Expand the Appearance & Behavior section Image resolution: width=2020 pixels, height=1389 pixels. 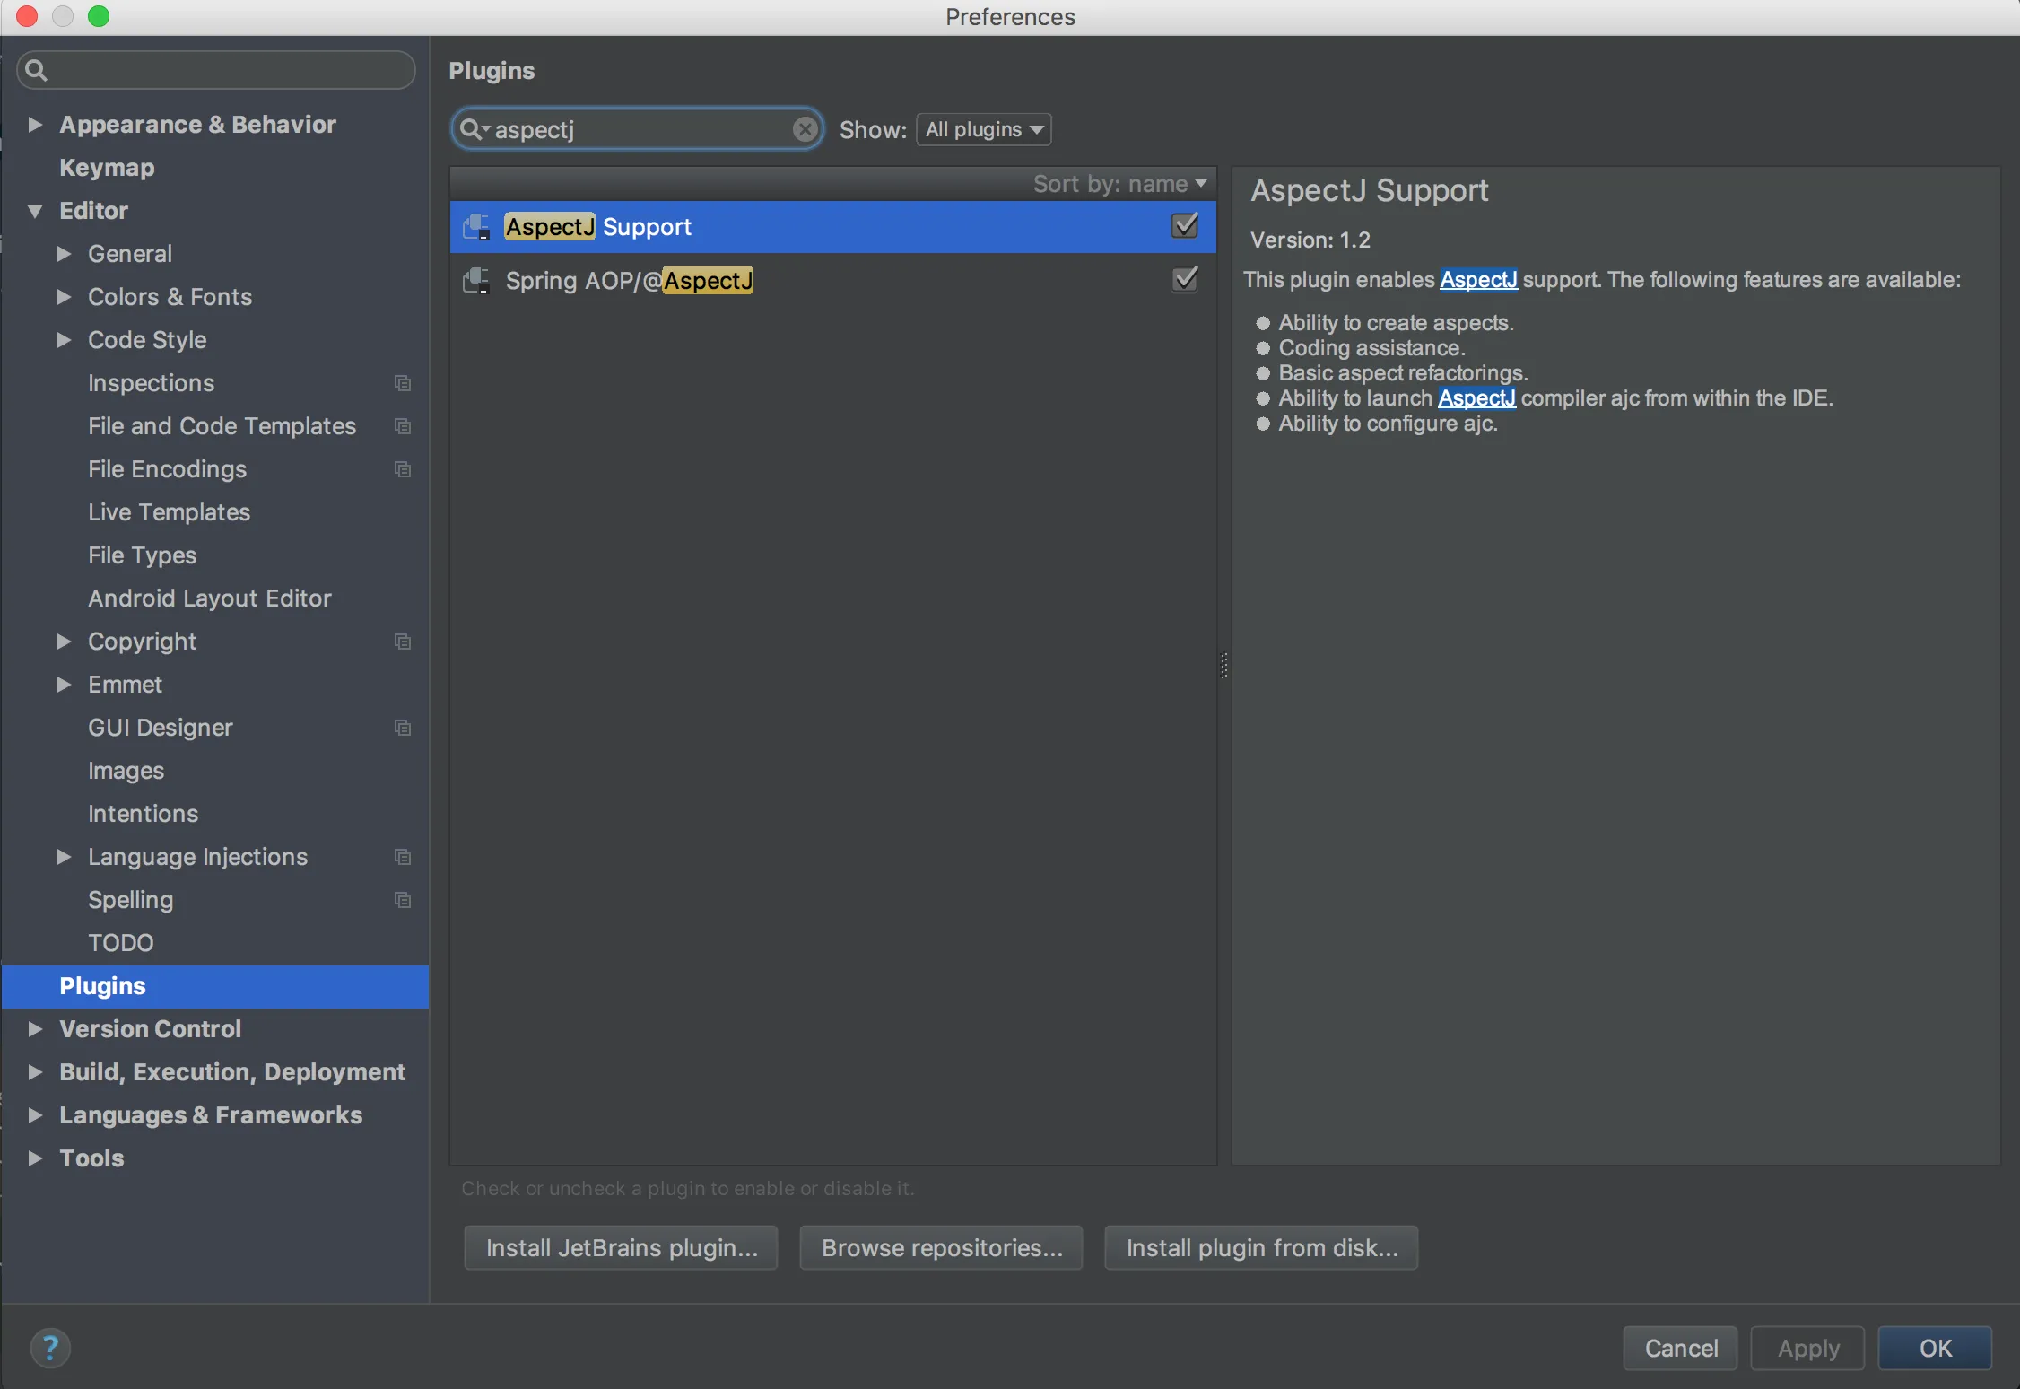(x=35, y=125)
